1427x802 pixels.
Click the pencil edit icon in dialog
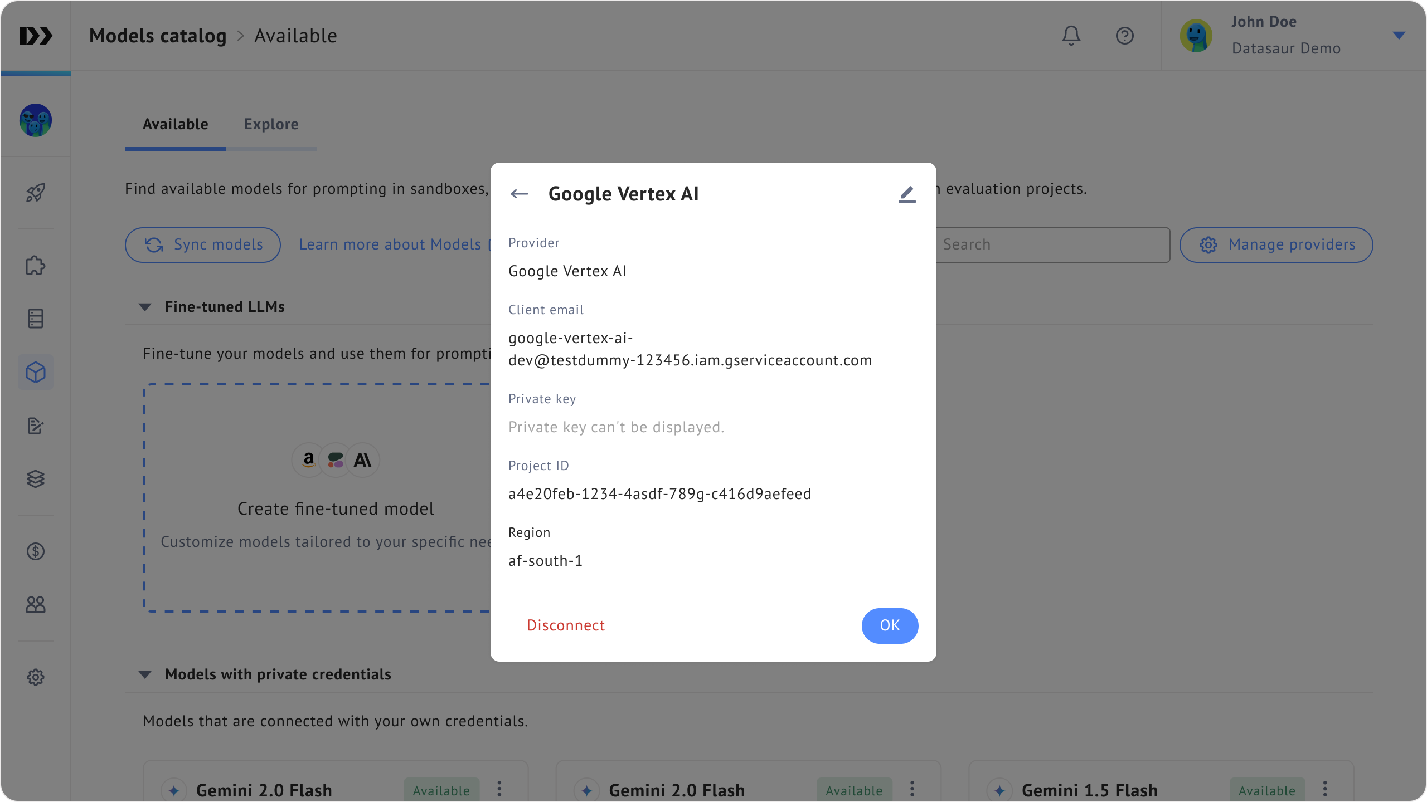click(x=907, y=194)
